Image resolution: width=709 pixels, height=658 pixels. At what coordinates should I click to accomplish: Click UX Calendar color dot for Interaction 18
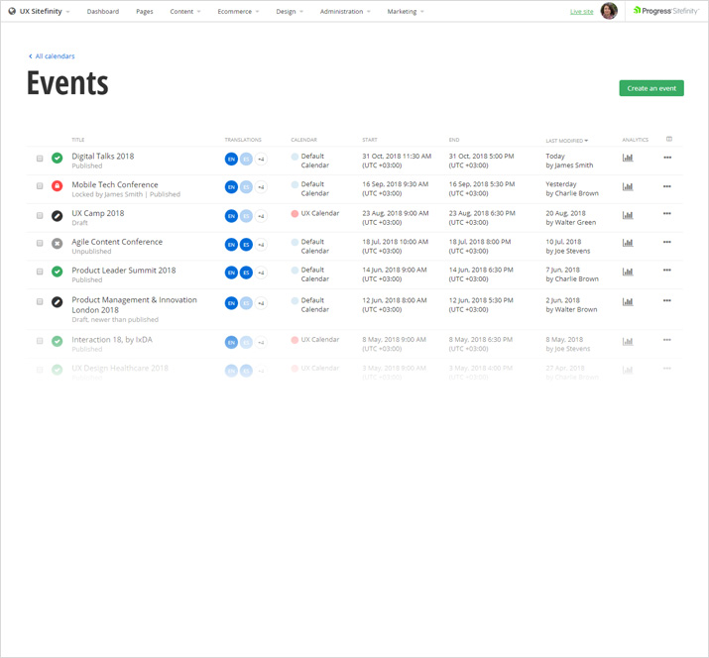295,340
